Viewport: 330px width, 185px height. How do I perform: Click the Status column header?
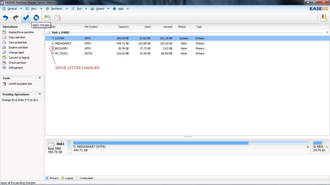184,27
